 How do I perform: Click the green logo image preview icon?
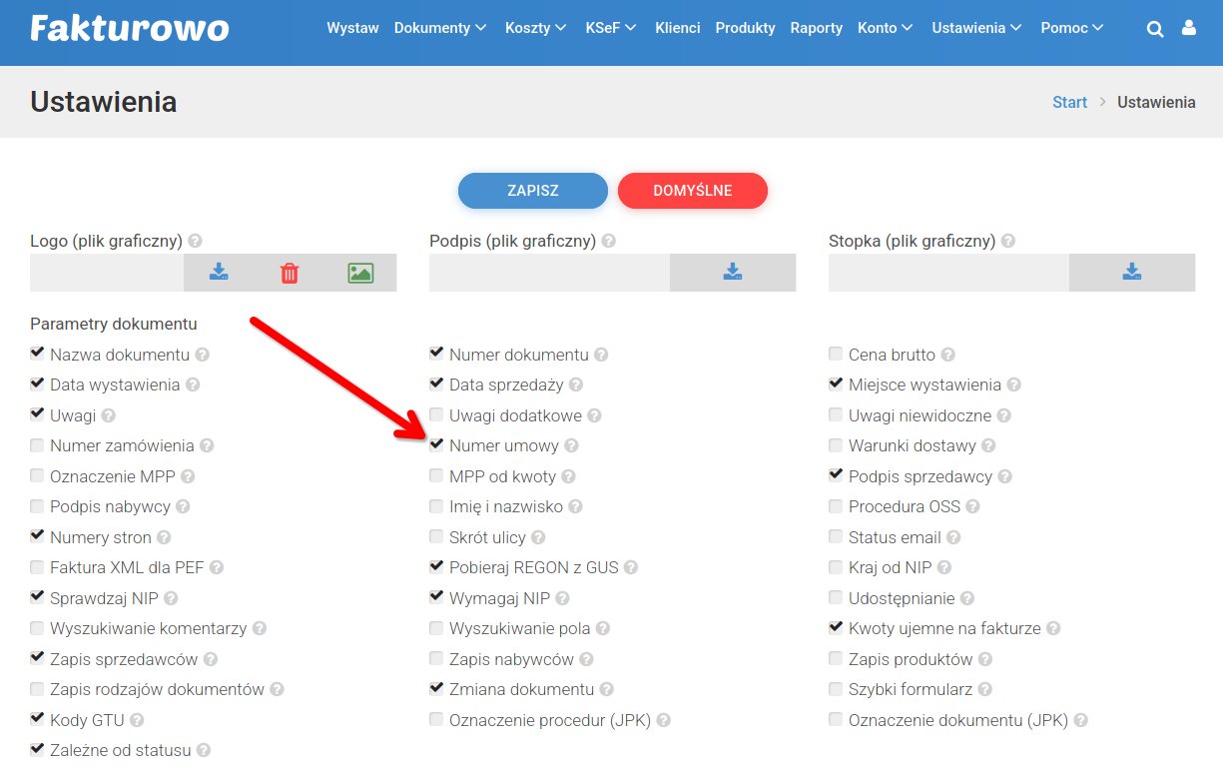point(360,273)
